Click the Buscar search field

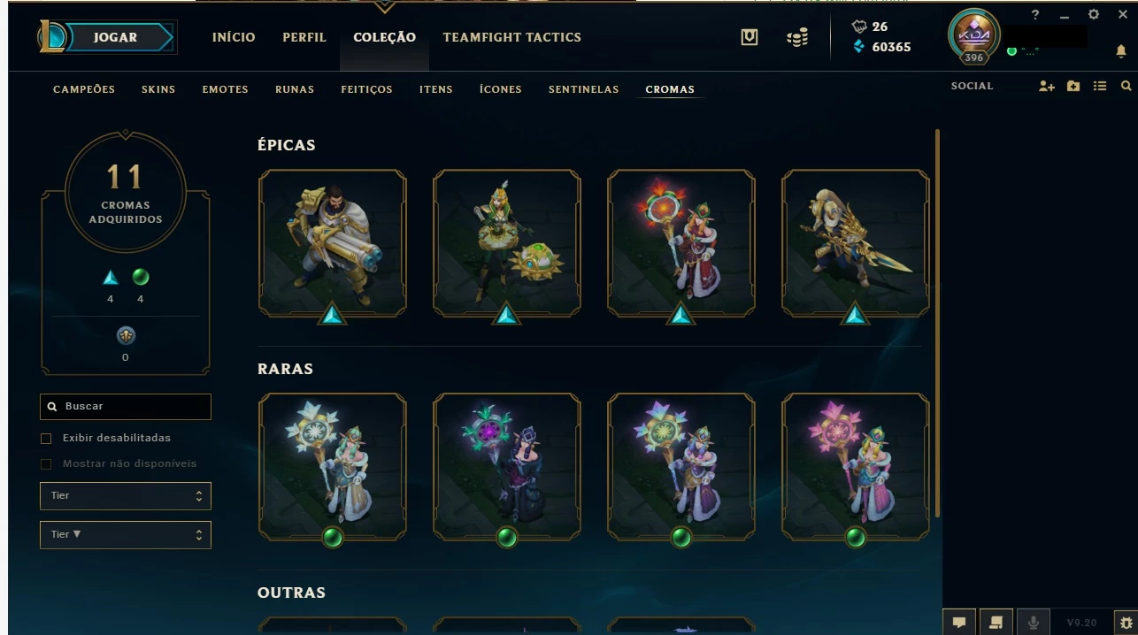(x=126, y=407)
